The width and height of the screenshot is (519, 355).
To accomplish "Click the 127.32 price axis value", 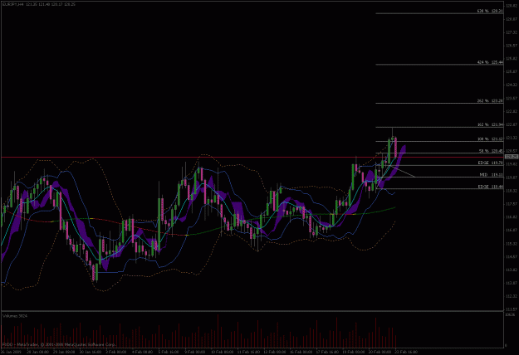I will [x=512, y=32].
